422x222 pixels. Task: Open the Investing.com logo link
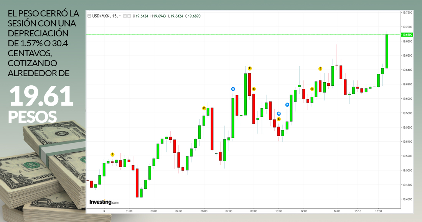[x=104, y=202]
